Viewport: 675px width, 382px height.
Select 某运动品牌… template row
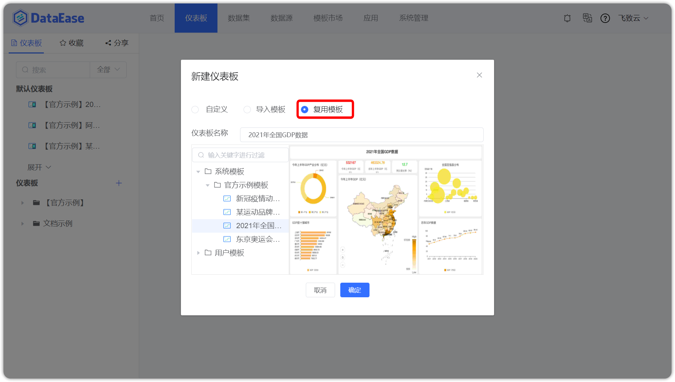click(240, 212)
